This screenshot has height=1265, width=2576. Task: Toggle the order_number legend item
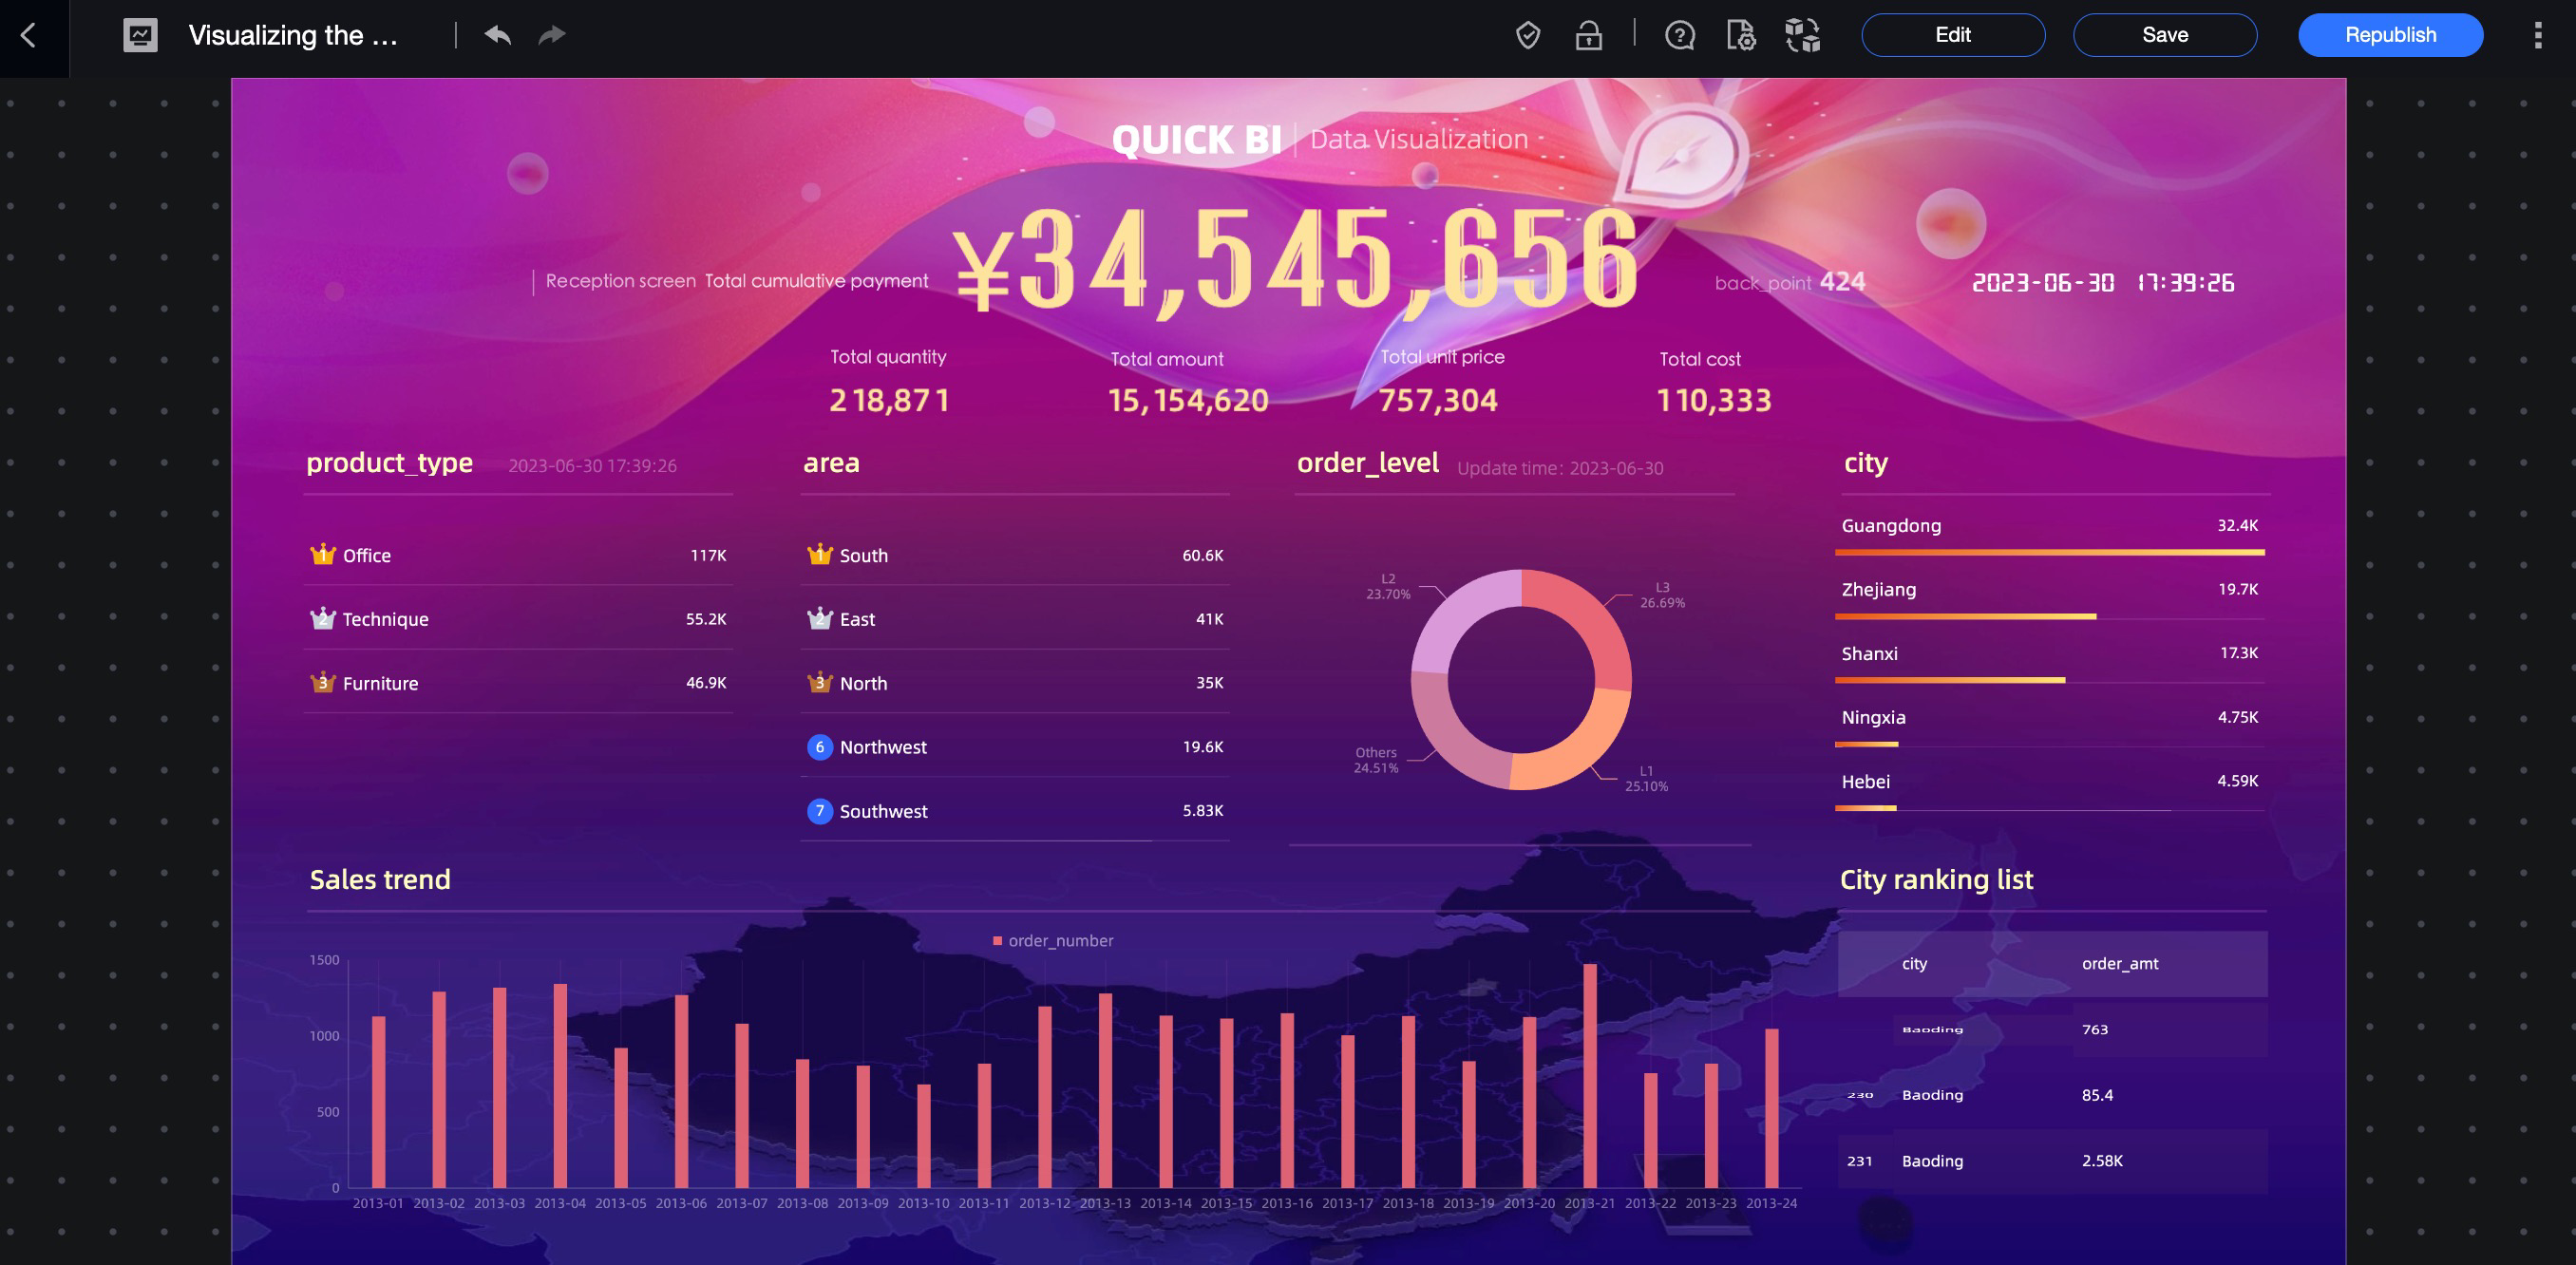point(1052,941)
